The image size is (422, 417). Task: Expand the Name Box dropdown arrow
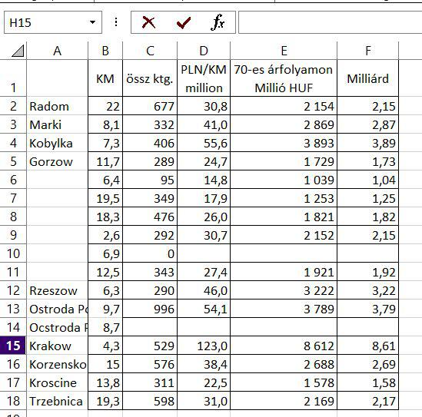click(92, 22)
